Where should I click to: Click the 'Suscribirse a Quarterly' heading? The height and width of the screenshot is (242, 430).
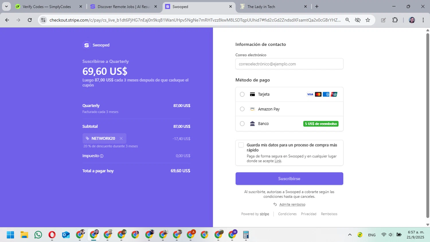click(105, 61)
